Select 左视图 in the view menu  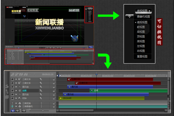click(141, 46)
